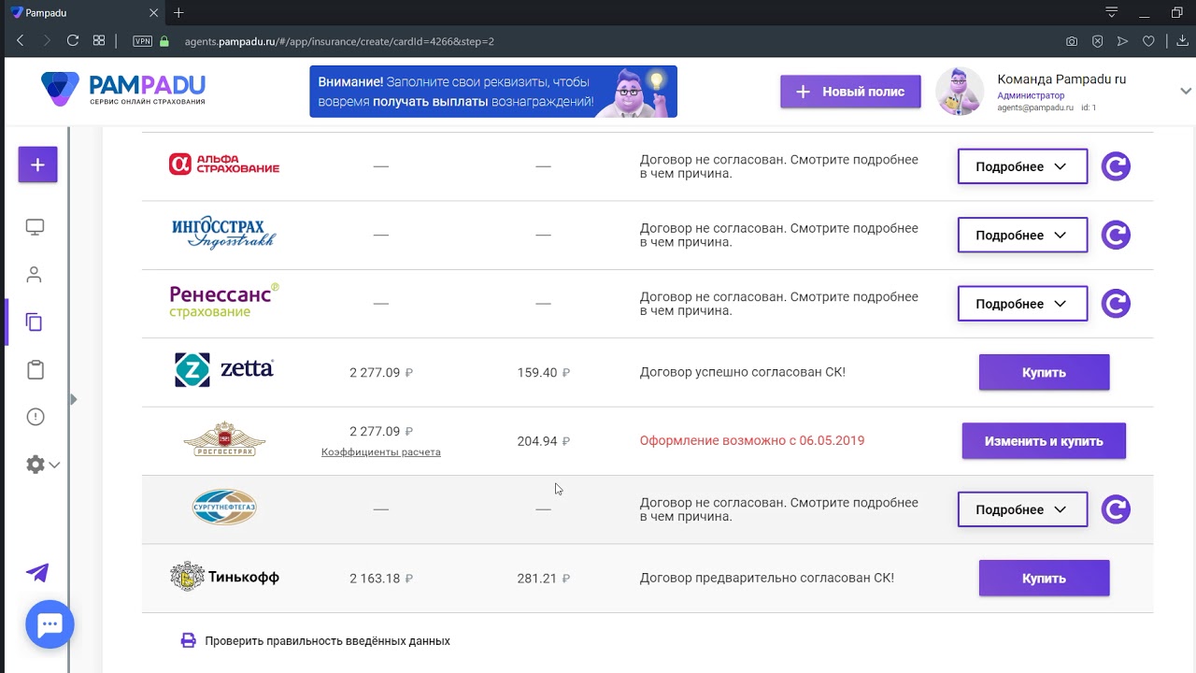The width and height of the screenshot is (1196, 673).
Task: Toggle the VPN badge in address bar
Action: [142, 41]
